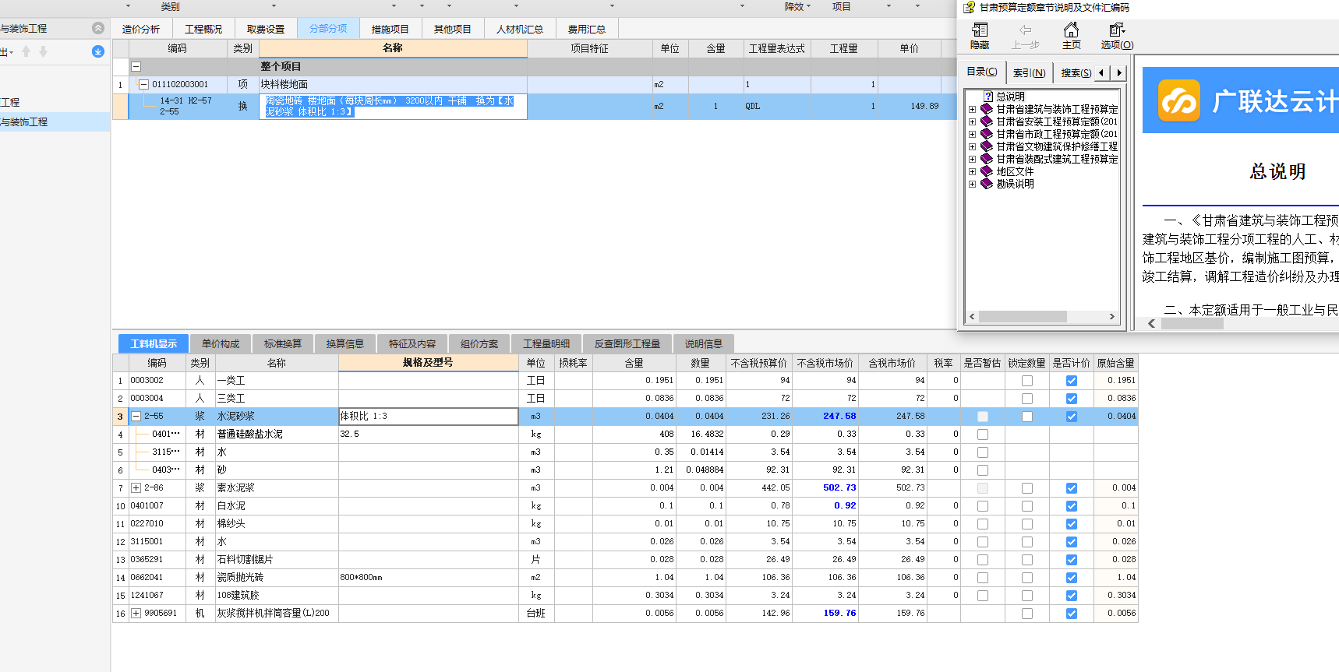The height and width of the screenshot is (672, 1339).
Task: Expand the 2-66 素水泥浆 row
Action: [136, 488]
